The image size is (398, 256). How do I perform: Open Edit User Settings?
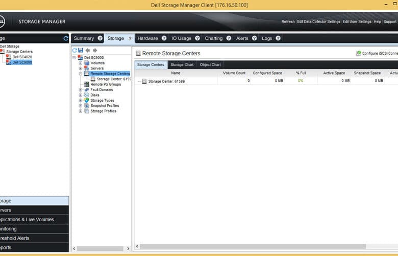coord(357,21)
